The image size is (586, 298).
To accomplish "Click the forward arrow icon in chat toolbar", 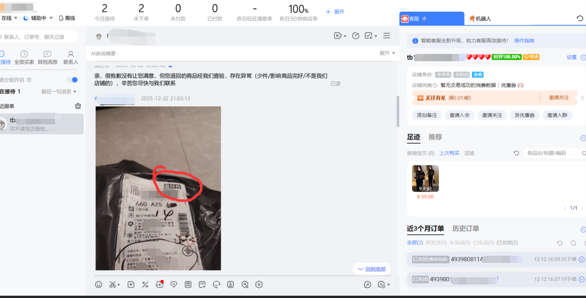I will (367, 284).
